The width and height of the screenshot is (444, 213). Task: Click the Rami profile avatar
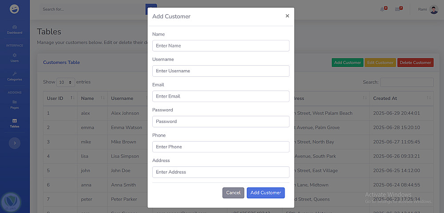tap(434, 9)
